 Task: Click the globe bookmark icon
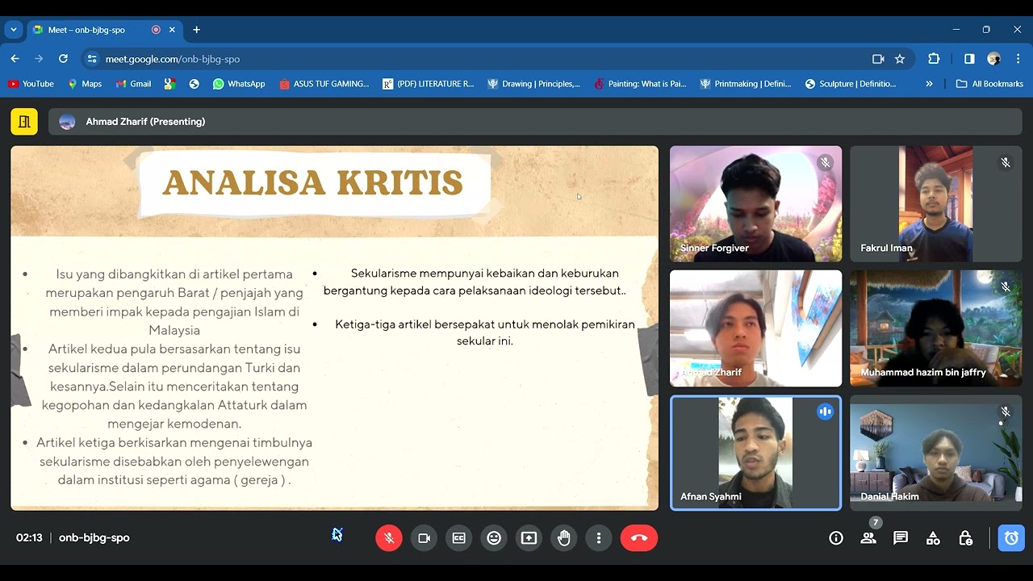pos(194,84)
